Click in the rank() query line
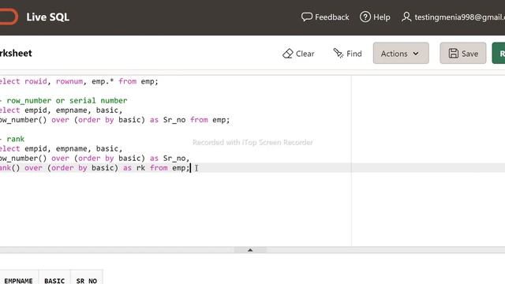 (95, 168)
